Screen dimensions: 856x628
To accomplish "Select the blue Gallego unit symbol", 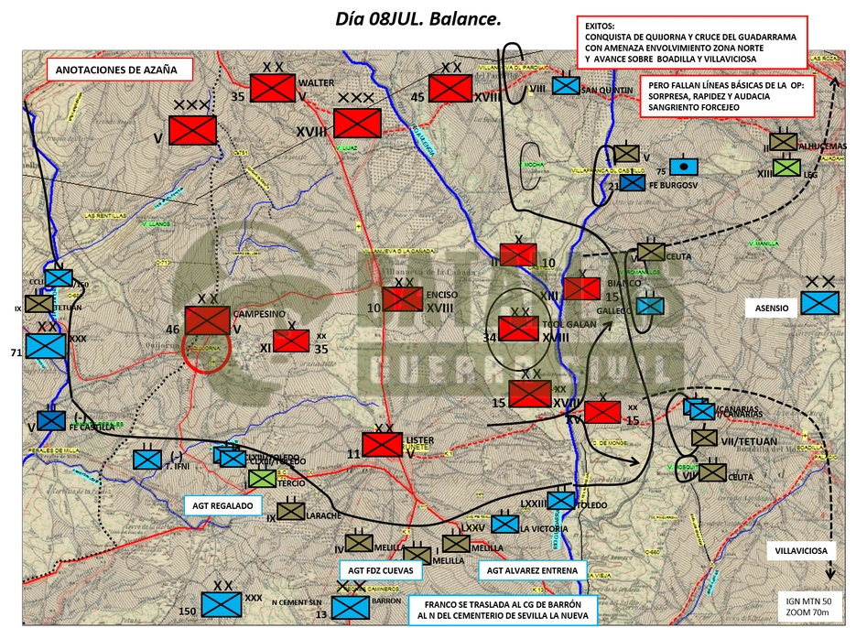I will pos(650,306).
